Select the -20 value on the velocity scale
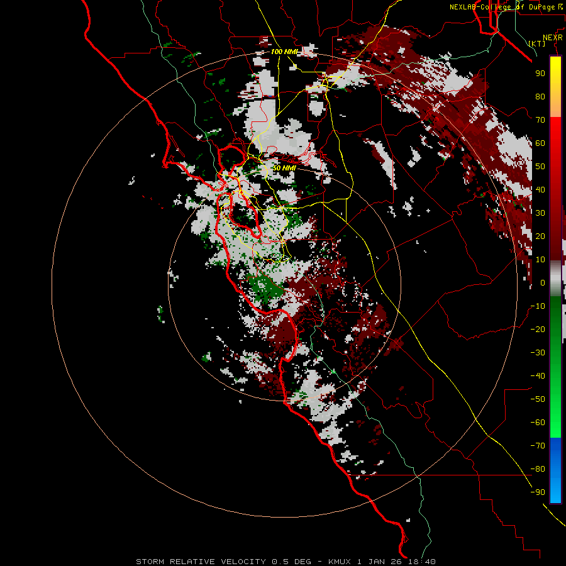Image resolution: width=566 pixels, height=566 pixels. (538, 329)
